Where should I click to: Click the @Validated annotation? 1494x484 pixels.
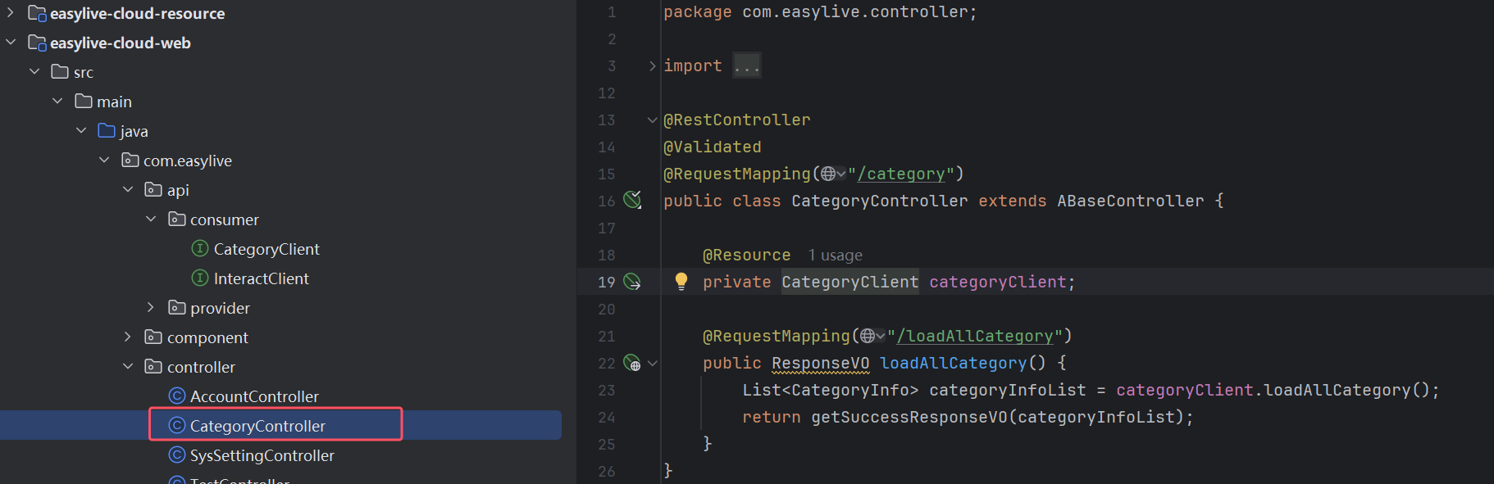pos(713,147)
